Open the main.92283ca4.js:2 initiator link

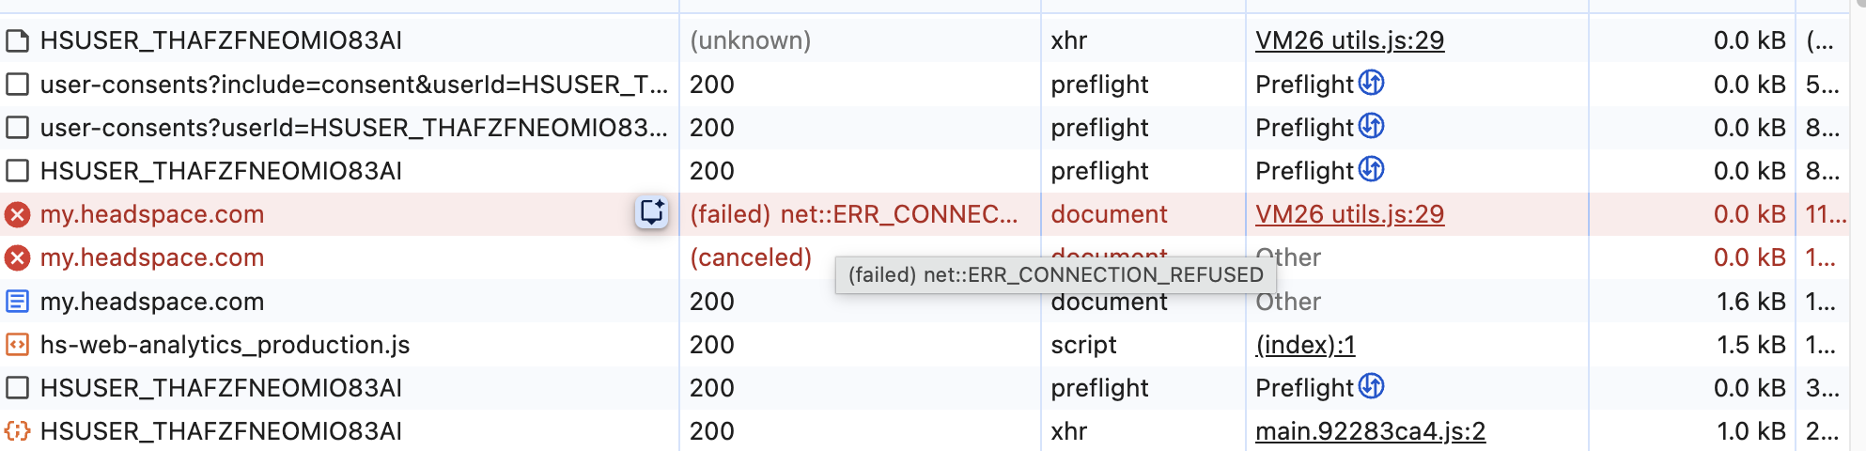[1370, 431]
